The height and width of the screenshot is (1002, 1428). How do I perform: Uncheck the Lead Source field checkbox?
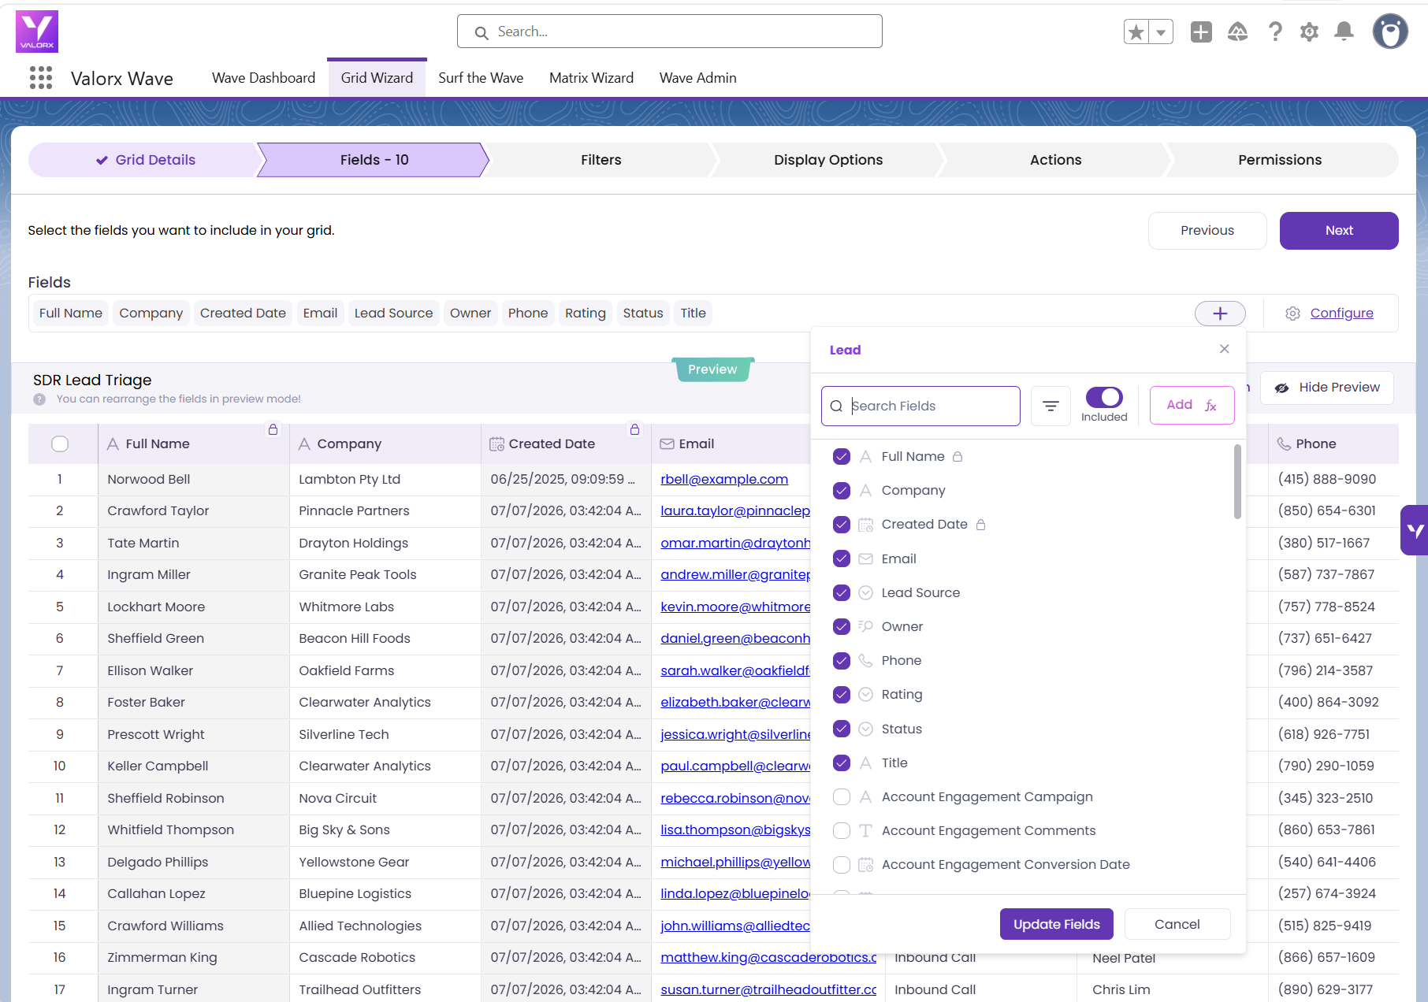pyautogui.click(x=842, y=592)
